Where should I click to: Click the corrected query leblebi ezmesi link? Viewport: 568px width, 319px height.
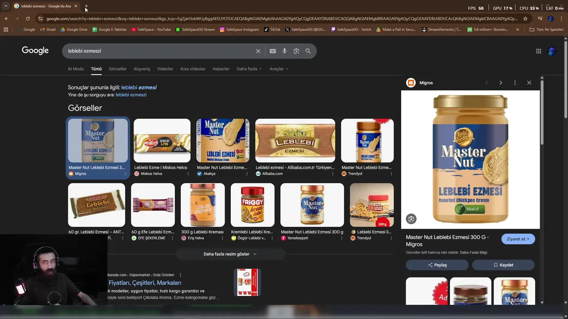(139, 87)
